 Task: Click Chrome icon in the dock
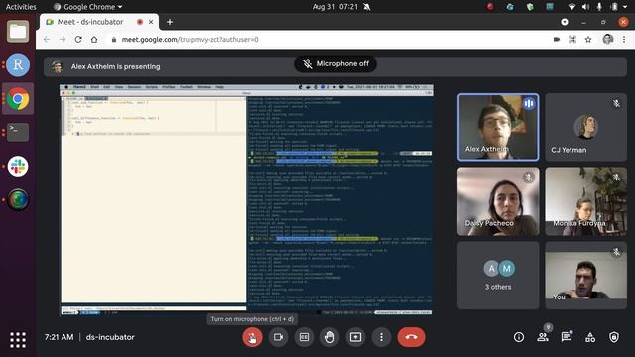pos(18,99)
